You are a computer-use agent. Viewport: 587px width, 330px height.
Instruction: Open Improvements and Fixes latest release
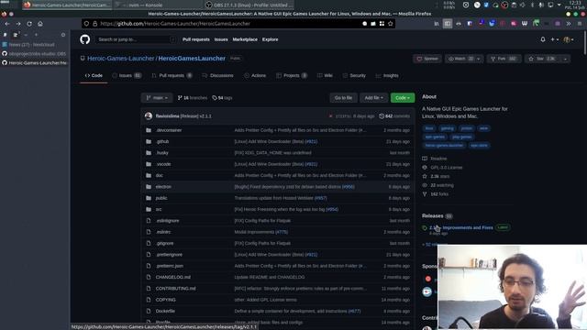(x=461, y=227)
